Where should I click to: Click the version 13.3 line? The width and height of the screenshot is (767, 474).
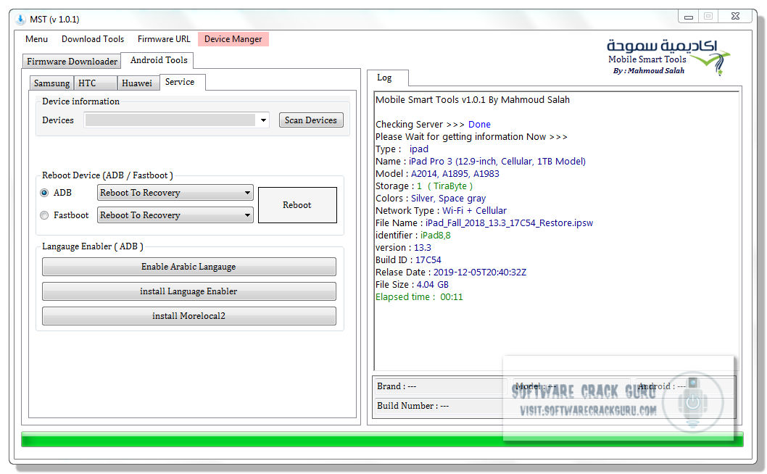[404, 248]
